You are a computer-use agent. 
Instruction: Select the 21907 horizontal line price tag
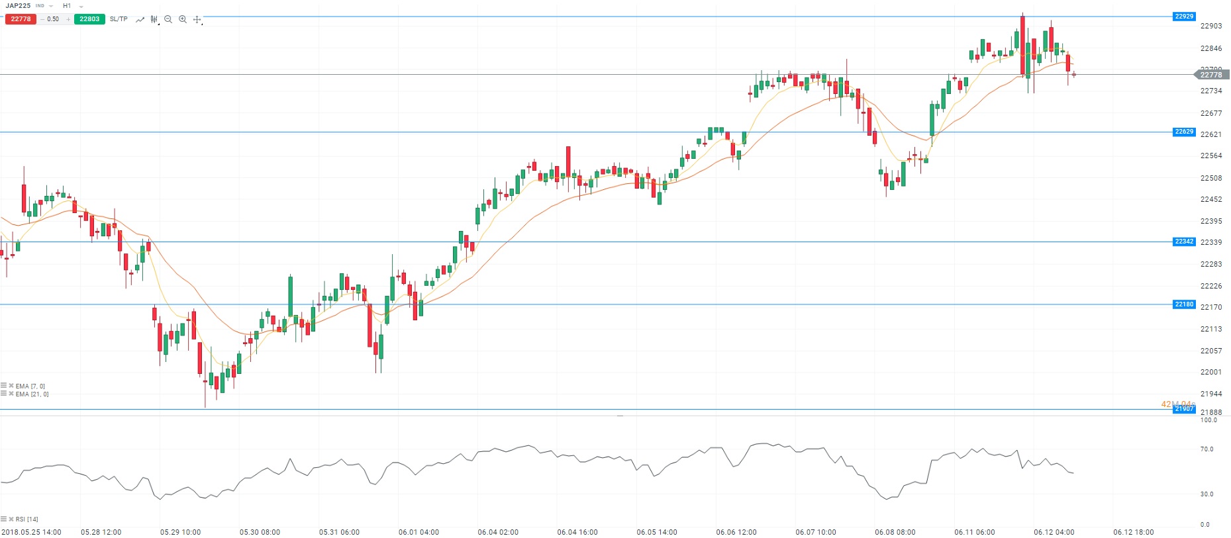(1184, 409)
